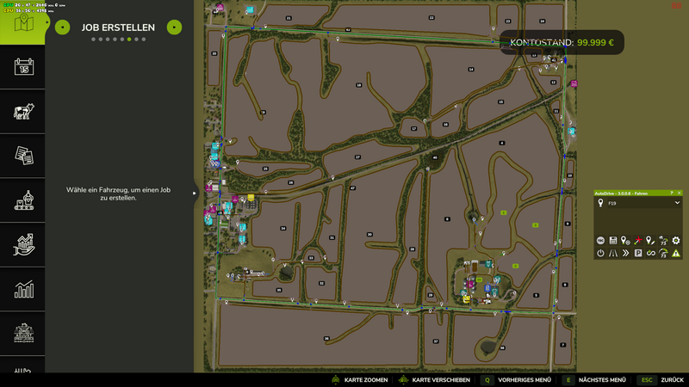Select the eighth page indicator dot
The height and width of the screenshot is (387, 689).
144,40
